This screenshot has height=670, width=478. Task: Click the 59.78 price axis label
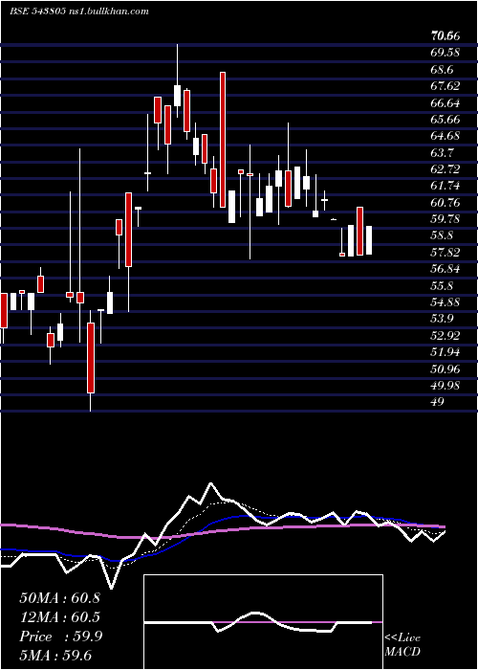click(445, 219)
